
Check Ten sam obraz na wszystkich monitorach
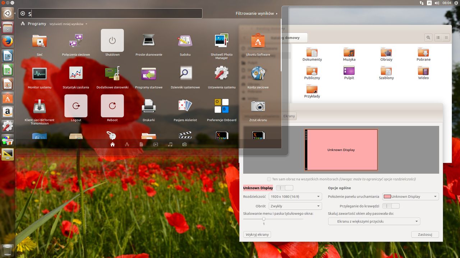[x=269, y=179]
